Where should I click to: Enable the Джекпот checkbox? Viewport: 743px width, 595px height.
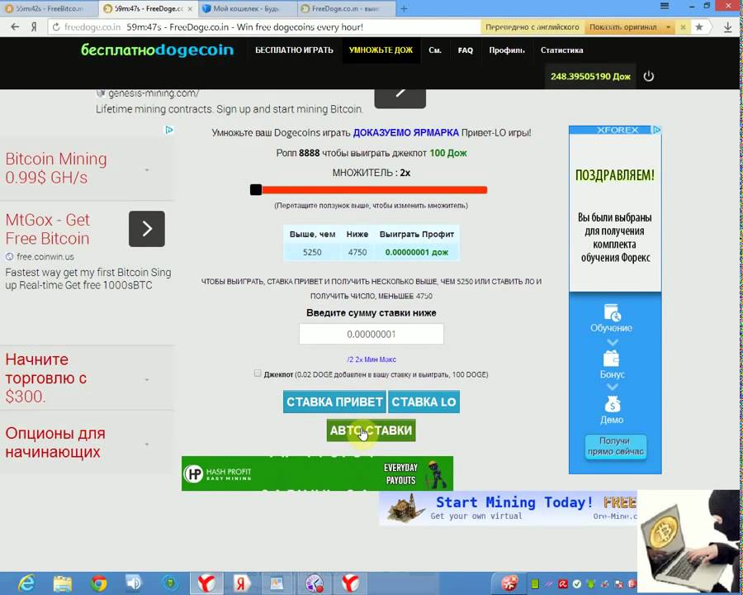(258, 374)
